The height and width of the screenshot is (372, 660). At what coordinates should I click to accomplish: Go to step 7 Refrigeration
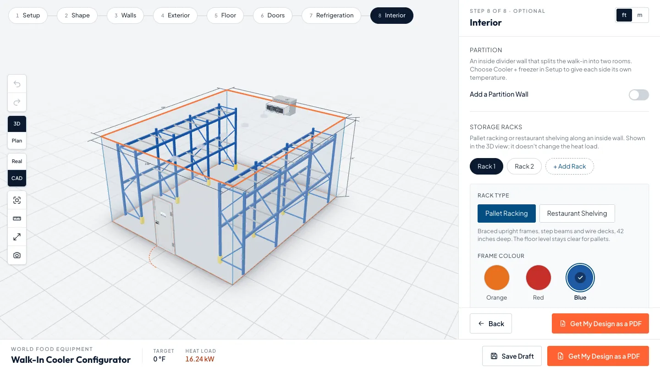point(331,15)
